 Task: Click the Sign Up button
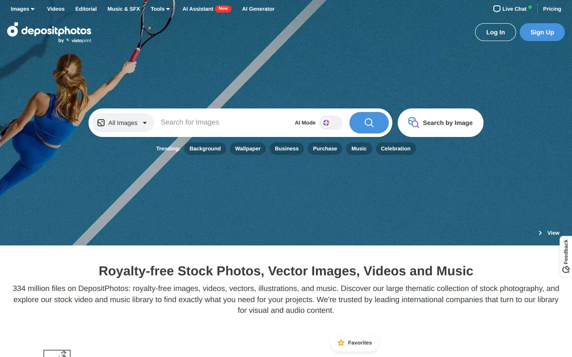[x=542, y=32]
